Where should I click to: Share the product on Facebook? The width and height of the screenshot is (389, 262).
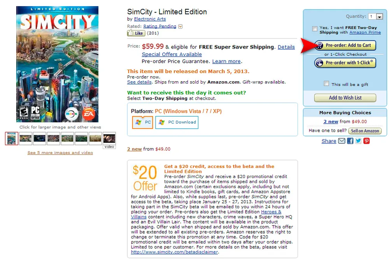click(x=350, y=141)
